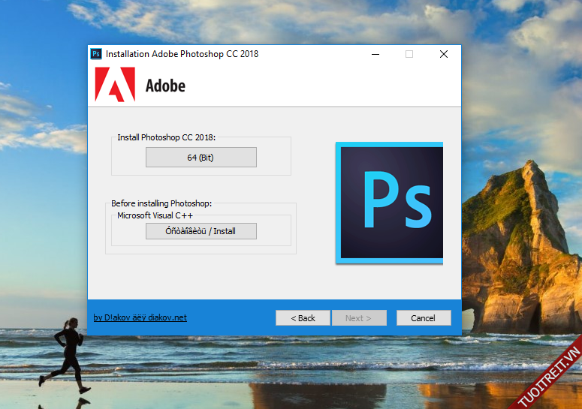
Task: Go to previous step with Back
Action: [x=303, y=318]
